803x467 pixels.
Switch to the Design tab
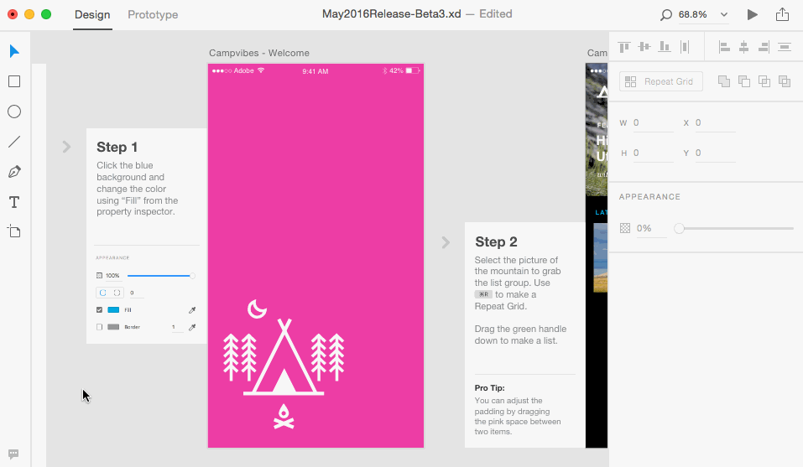tap(92, 15)
